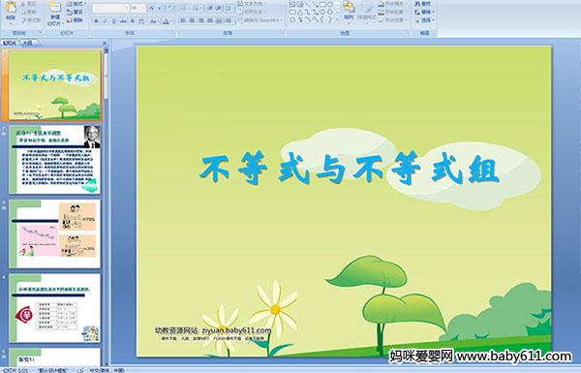Image resolution: width=581 pixels, height=373 pixels.
Task: Toggle underline formatting
Action: (x=113, y=21)
